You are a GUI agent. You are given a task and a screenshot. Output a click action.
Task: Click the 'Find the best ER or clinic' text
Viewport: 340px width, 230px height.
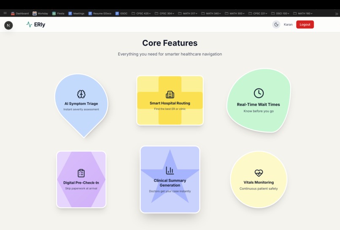click(x=170, y=109)
